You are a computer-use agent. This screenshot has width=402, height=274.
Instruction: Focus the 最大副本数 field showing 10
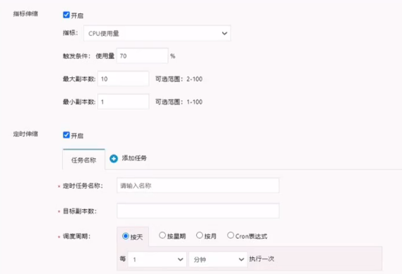[123, 79]
